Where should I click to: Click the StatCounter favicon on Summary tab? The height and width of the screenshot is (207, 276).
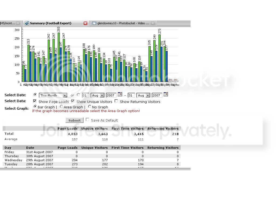(27, 23)
